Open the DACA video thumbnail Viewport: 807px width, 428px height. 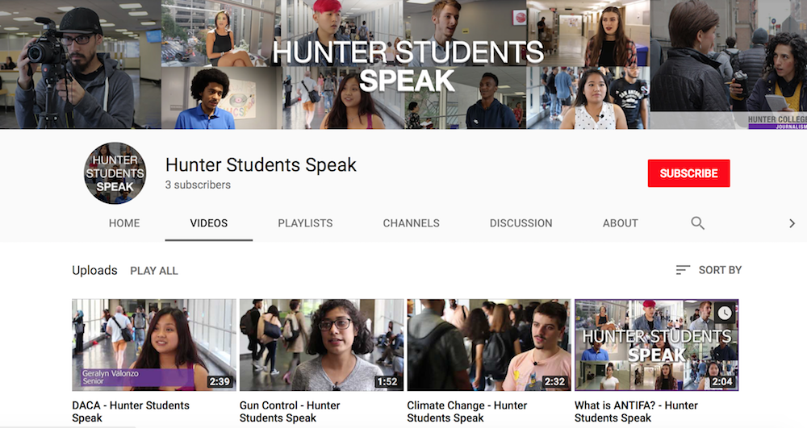click(x=154, y=345)
